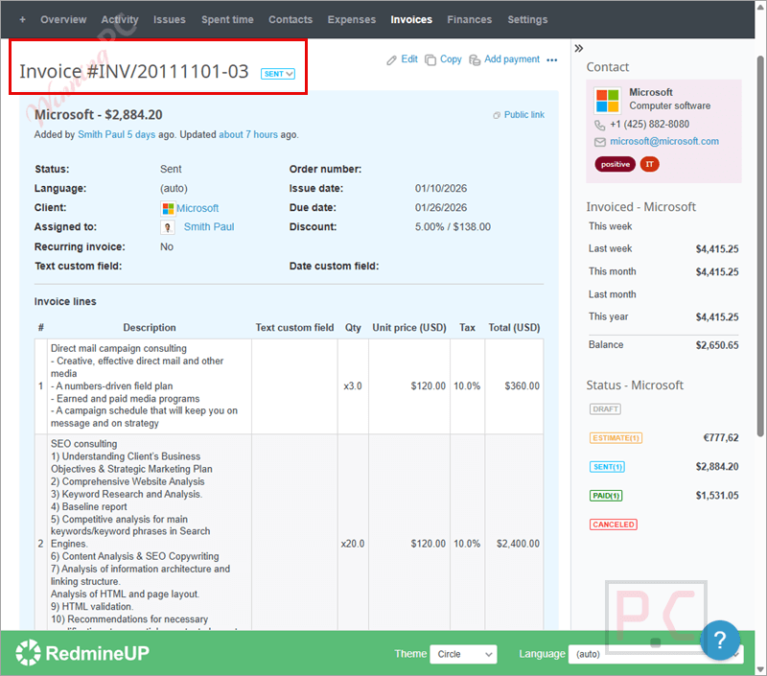Click the Edit pencil icon
This screenshot has height=676, width=767.
(x=391, y=60)
